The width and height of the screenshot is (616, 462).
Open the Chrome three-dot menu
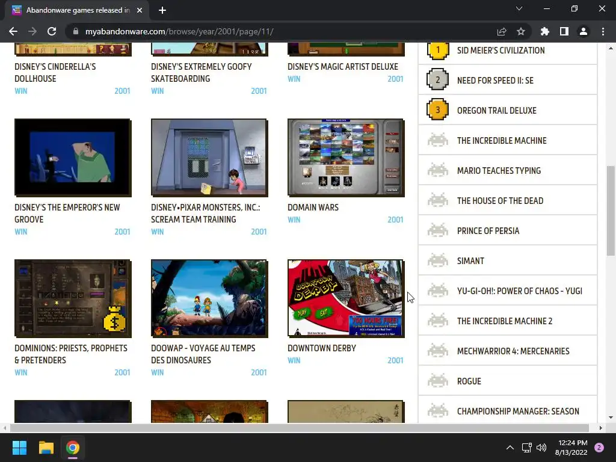pyautogui.click(x=603, y=31)
